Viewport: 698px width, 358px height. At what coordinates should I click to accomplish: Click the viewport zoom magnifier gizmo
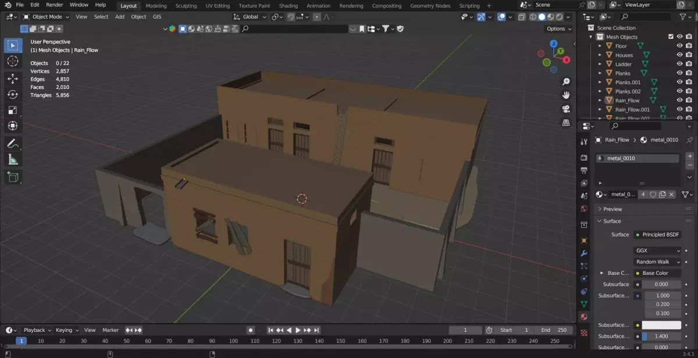click(x=566, y=82)
